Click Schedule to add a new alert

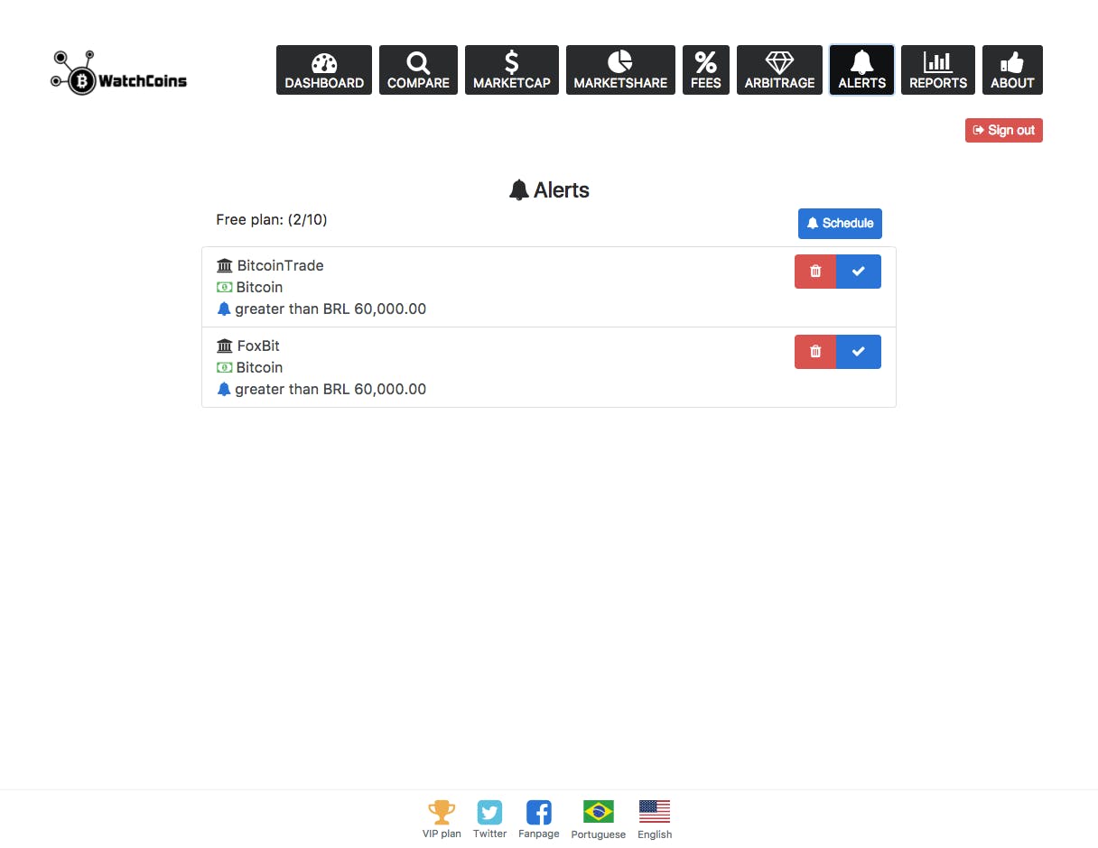click(840, 224)
